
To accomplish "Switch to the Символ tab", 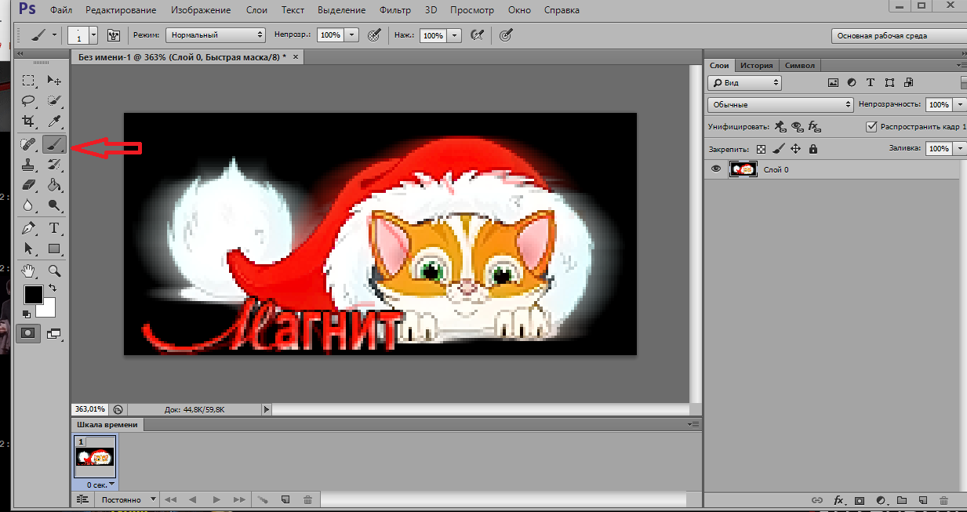I will (x=800, y=66).
